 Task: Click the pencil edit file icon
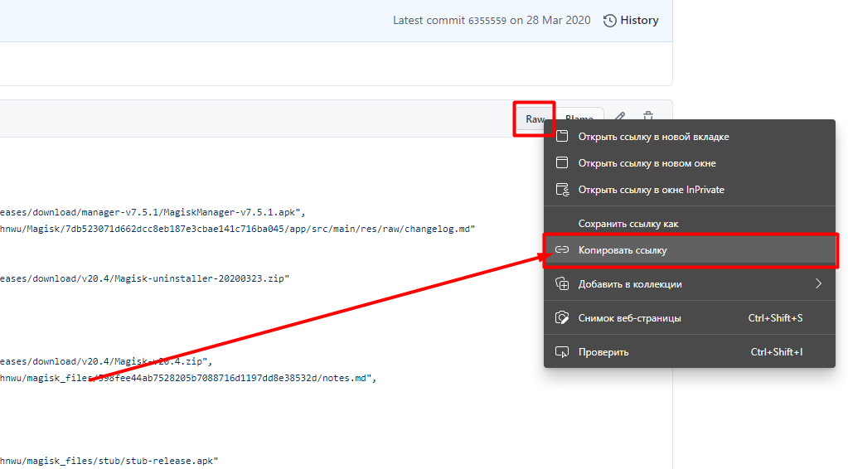tap(620, 118)
